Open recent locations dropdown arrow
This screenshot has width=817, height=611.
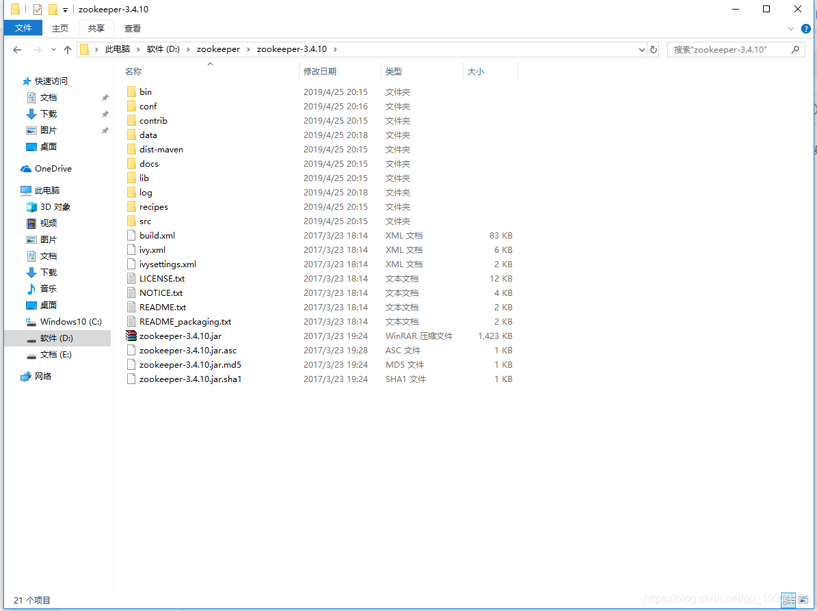point(53,49)
